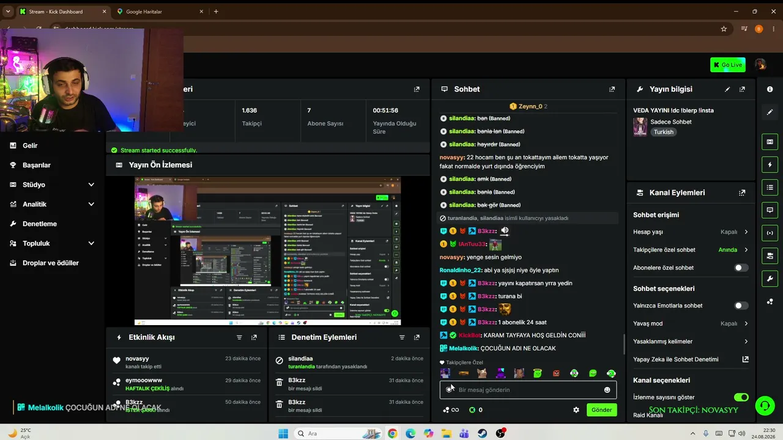Toggle Abonelere özel sohbet switch
Screen dimensions: 783x440
[x=741, y=268]
